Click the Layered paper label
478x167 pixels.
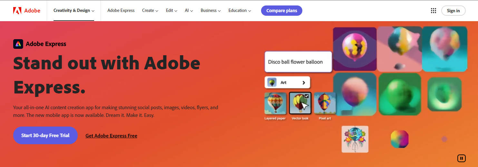(x=275, y=119)
